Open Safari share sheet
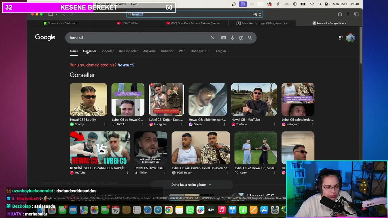388x218 pixels. (340, 14)
